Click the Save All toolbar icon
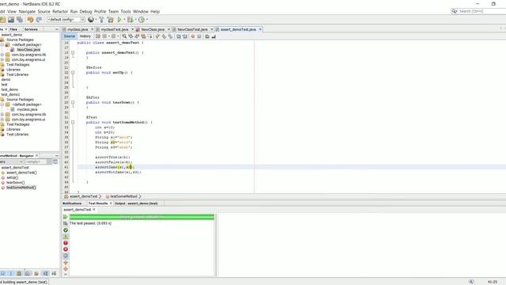The image size is (506, 285). point(20,20)
